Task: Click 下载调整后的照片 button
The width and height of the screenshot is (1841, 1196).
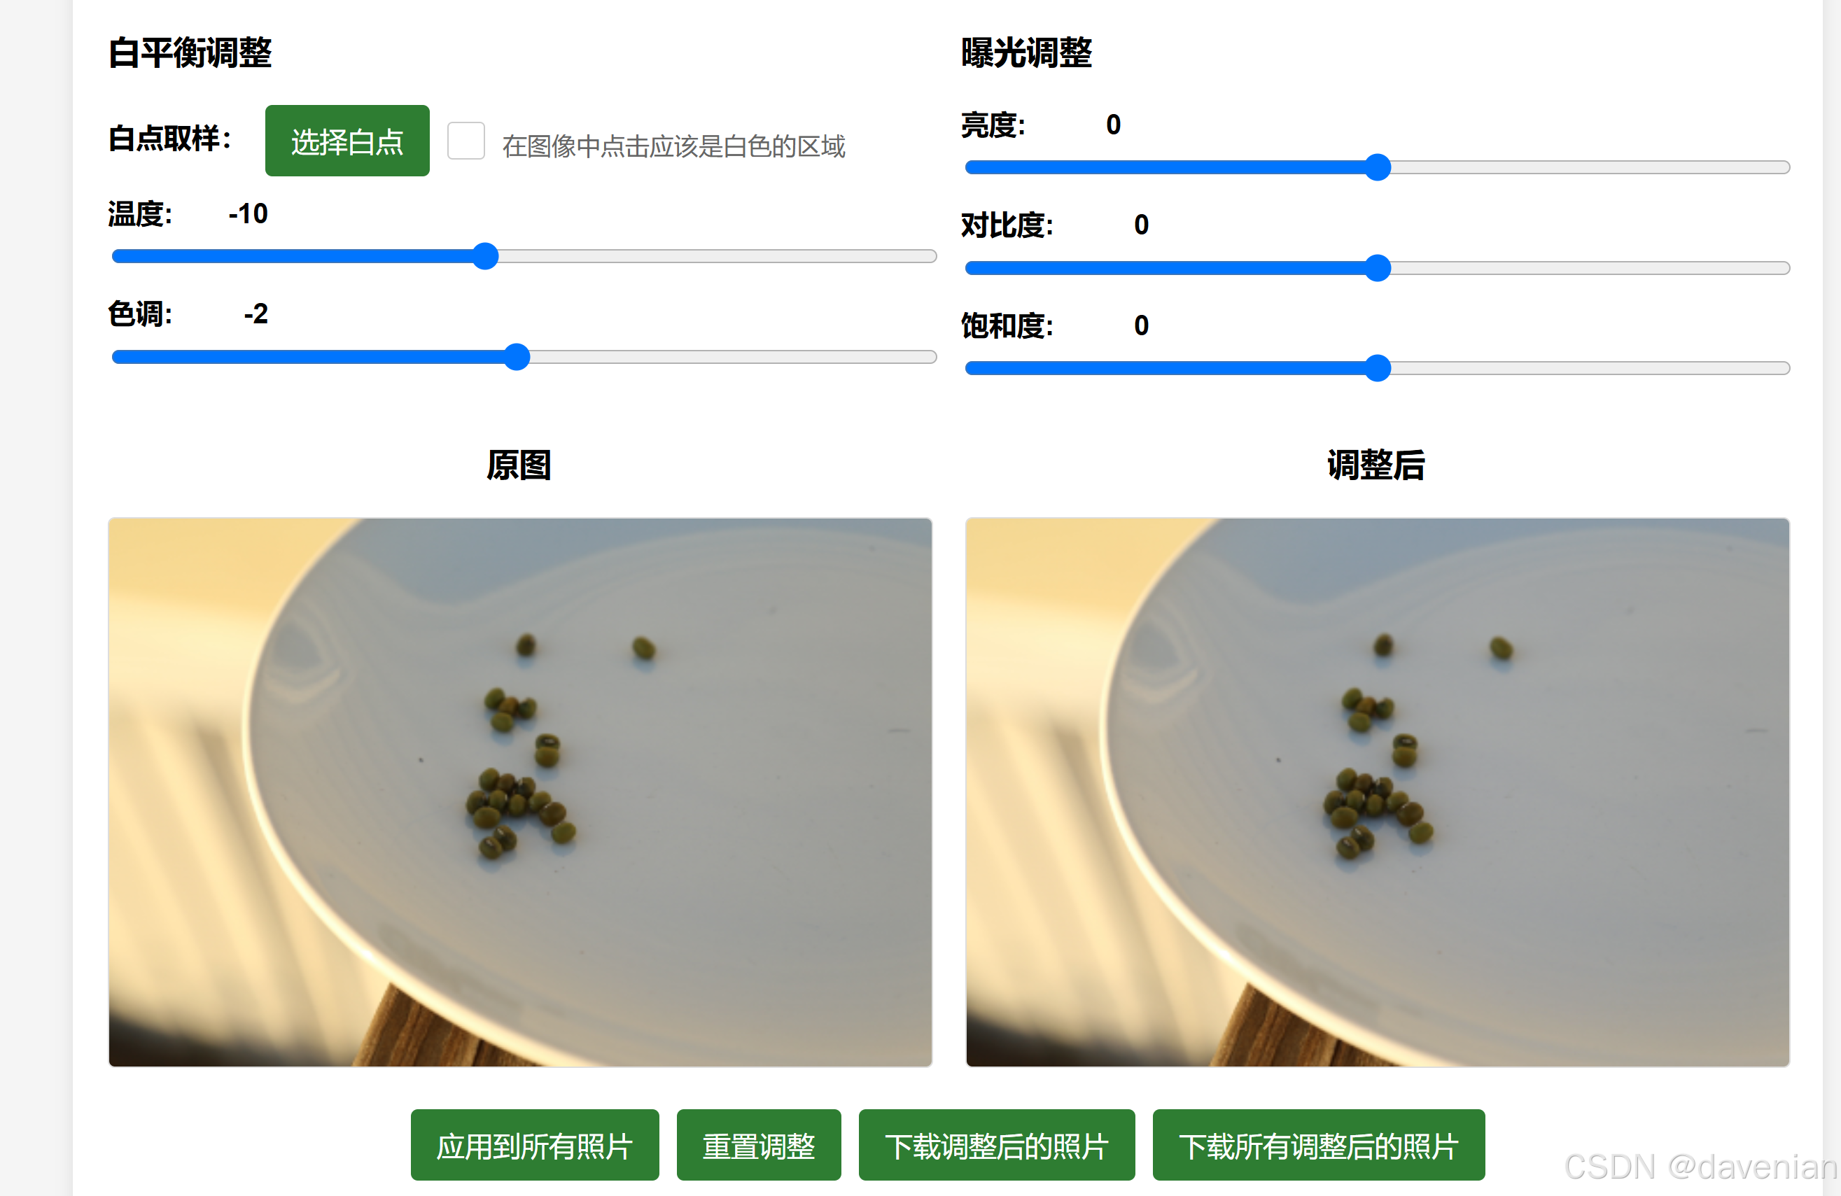Action: coord(997,1145)
